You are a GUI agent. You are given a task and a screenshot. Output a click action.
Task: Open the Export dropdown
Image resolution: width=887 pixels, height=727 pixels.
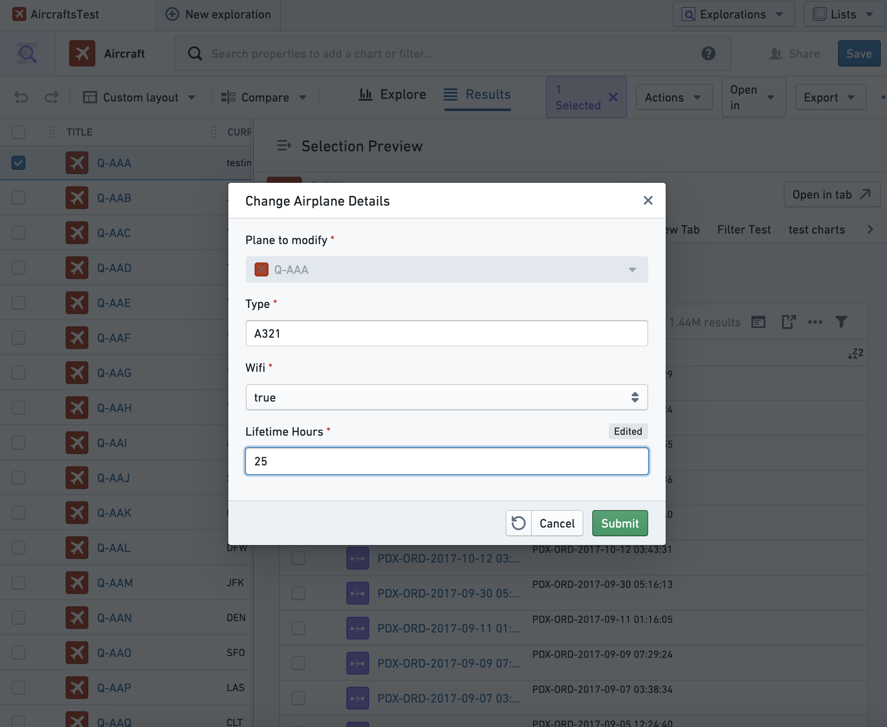point(831,97)
